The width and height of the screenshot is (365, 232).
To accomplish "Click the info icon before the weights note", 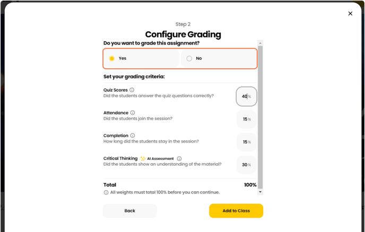I will [106, 192].
